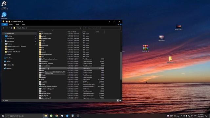Go to Videos in navigation pane

tap(9, 54)
